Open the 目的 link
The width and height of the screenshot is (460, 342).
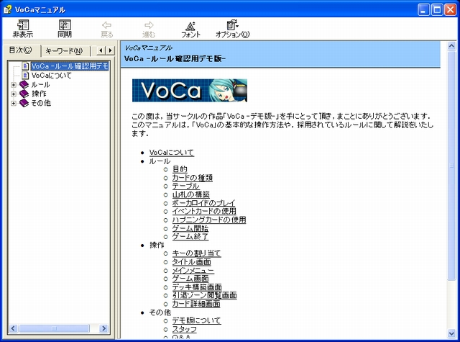(180, 169)
